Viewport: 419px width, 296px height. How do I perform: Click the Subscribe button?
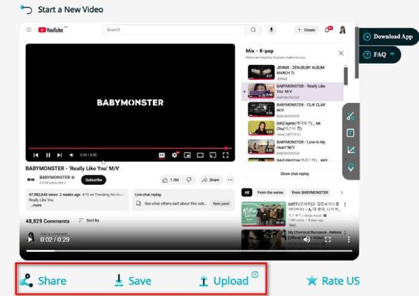pos(94,180)
